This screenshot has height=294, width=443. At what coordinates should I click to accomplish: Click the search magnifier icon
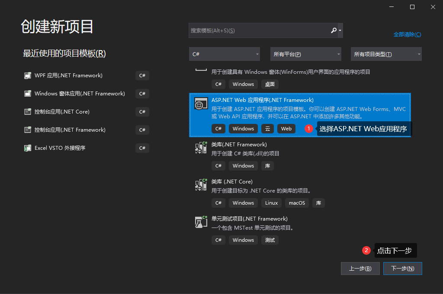(x=334, y=31)
